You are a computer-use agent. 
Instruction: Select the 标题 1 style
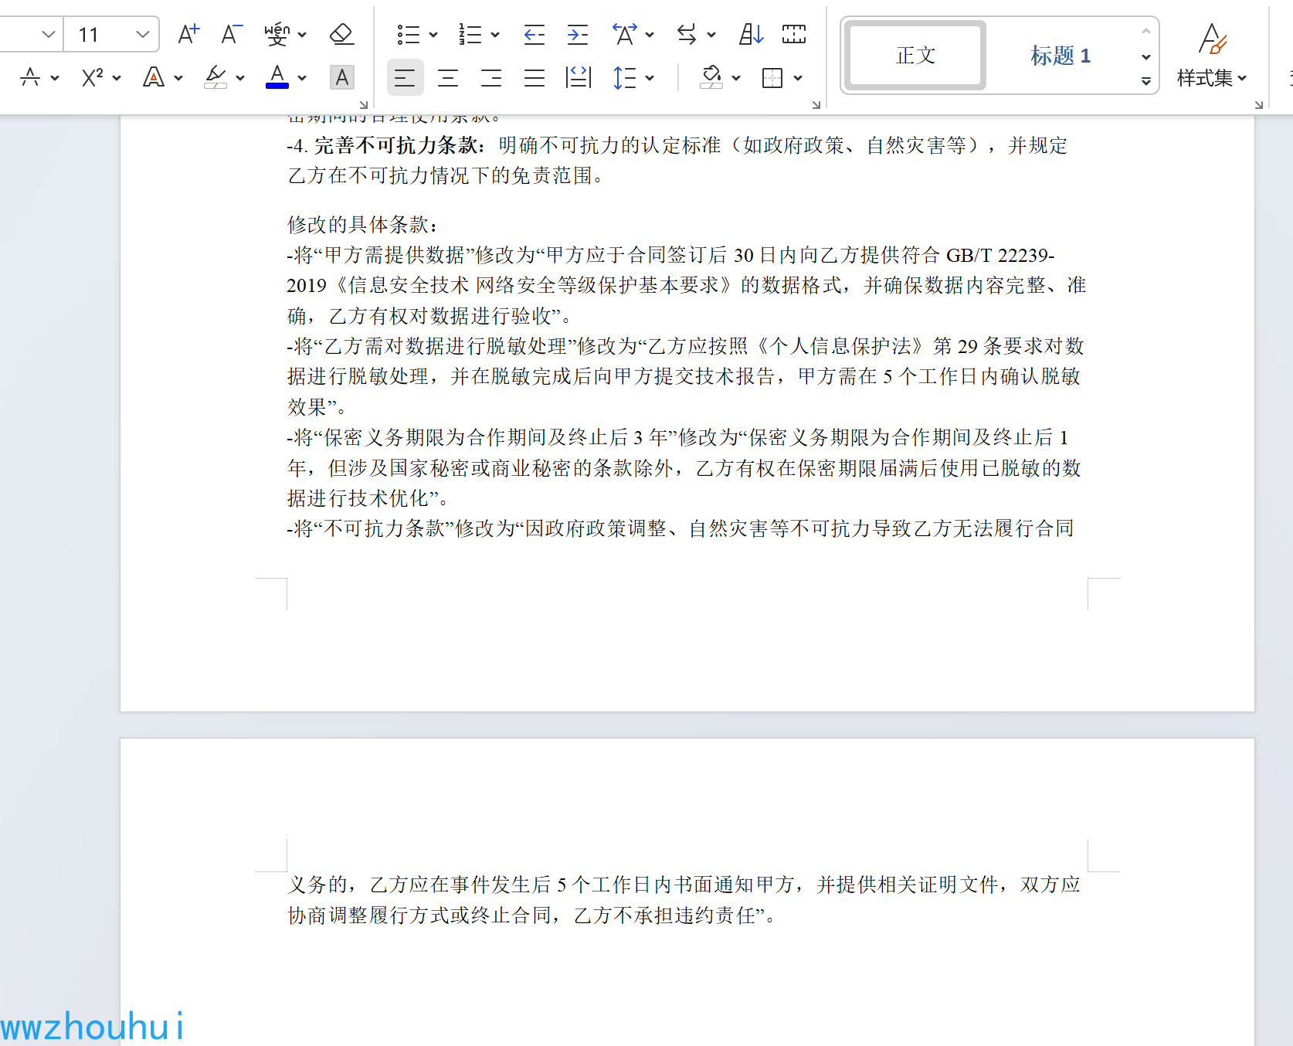pos(1060,56)
